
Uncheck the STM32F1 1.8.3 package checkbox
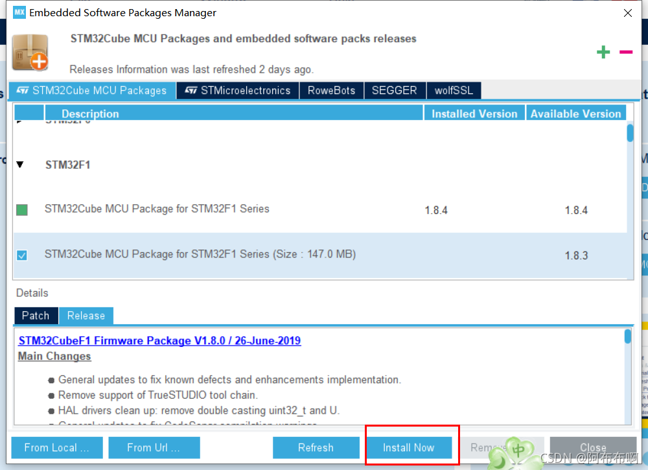[x=22, y=255]
